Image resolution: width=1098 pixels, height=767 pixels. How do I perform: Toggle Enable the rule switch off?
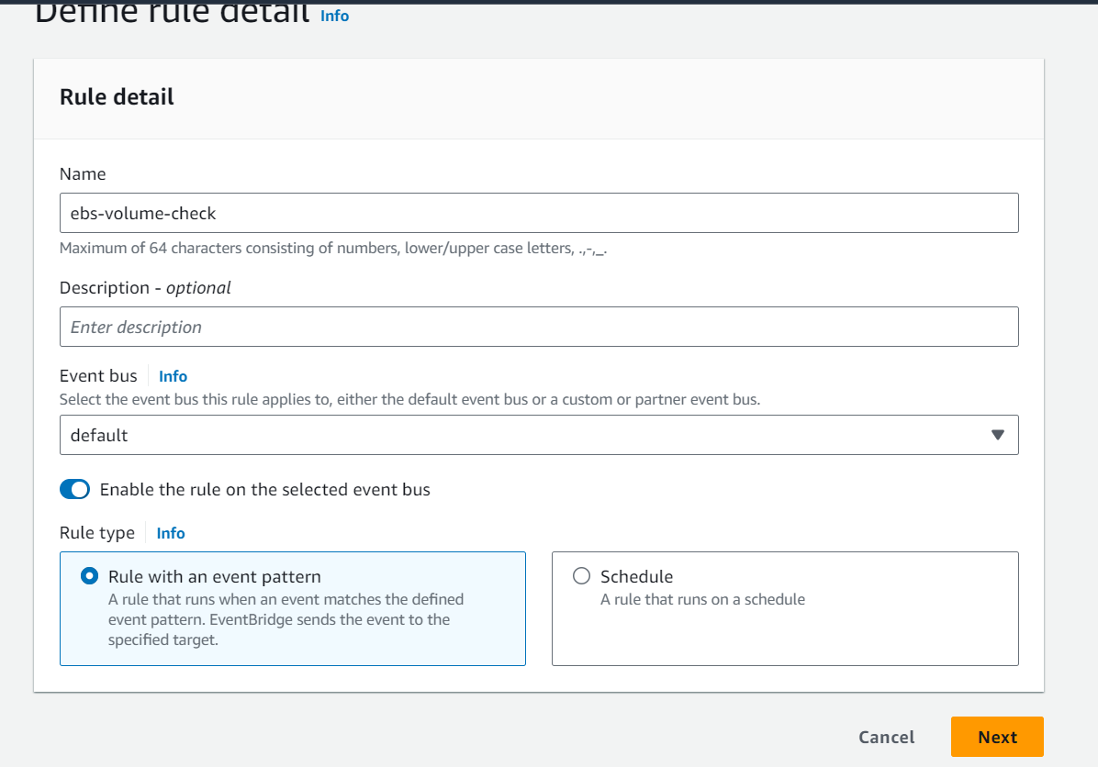click(x=75, y=489)
